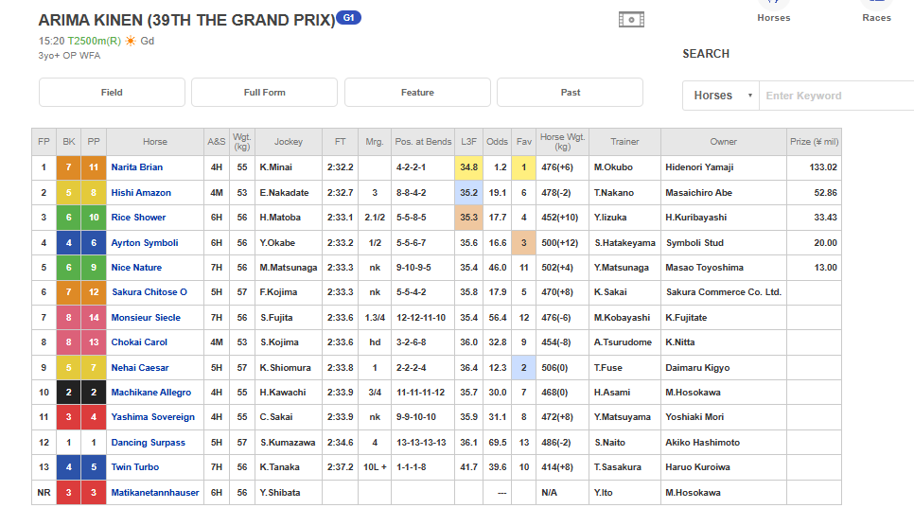This screenshot has width=914, height=508.
Task: Select horse weight 500(+12) cell
Action: coord(563,243)
